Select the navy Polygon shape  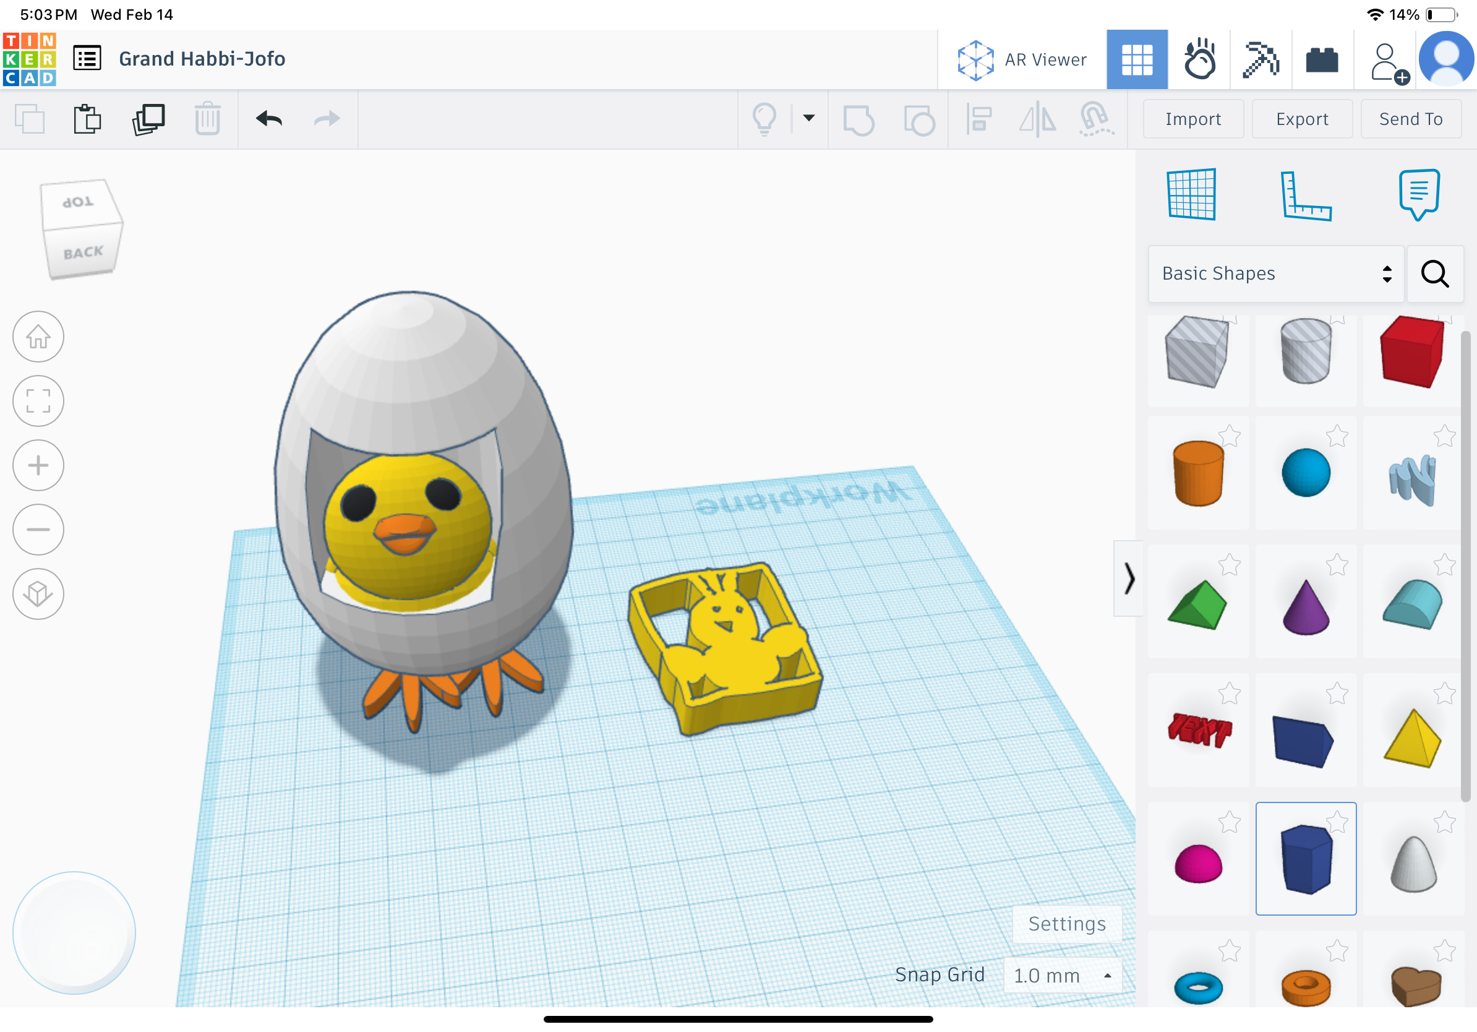coord(1305,859)
